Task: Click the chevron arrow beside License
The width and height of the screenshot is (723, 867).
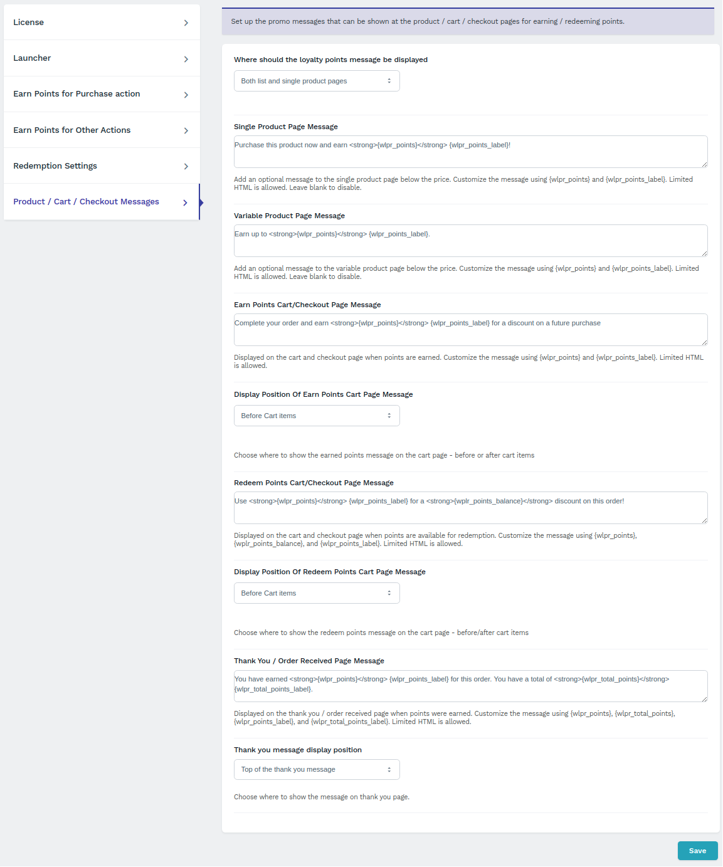Action: point(186,23)
